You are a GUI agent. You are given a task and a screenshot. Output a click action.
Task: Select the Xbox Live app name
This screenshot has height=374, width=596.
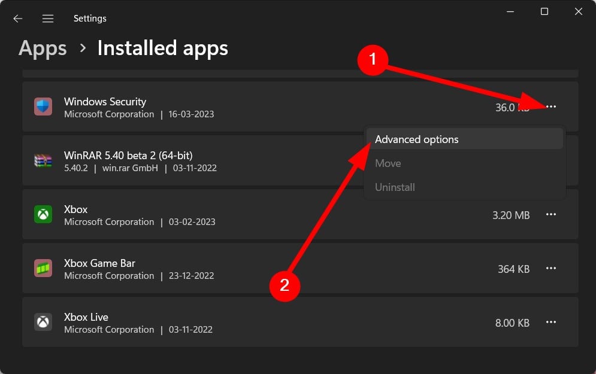pyautogui.click(x=86, y=317)
